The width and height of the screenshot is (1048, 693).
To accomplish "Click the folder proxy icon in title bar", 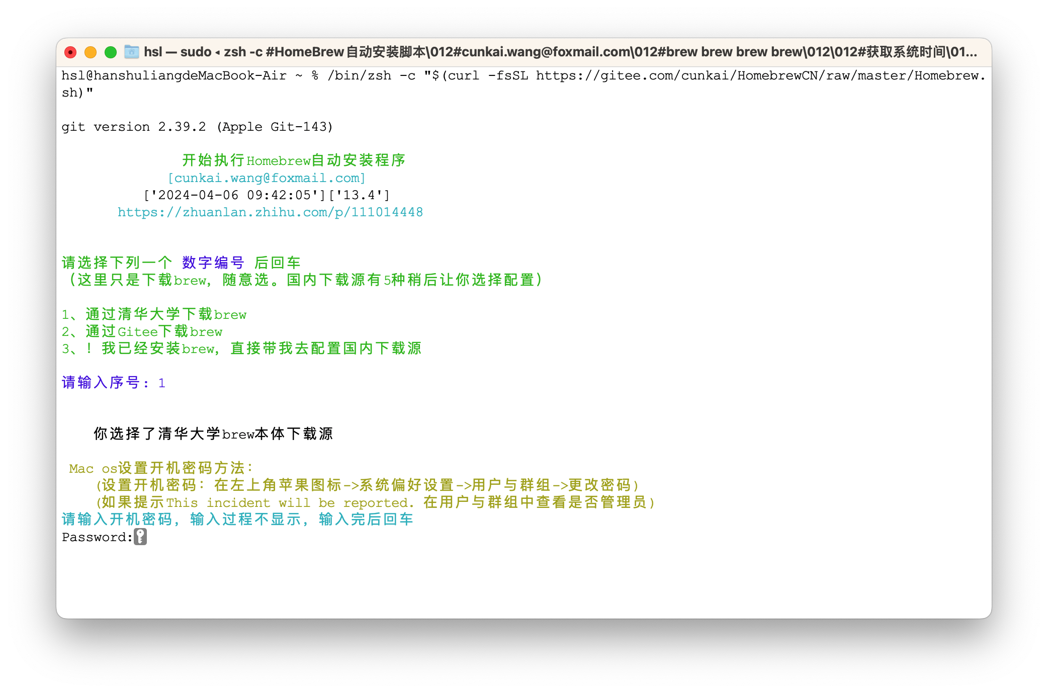I will (x=132, y=52).
